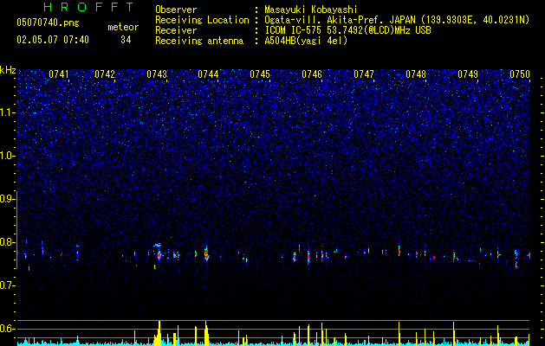Screen dimensions: 545x346
Task: Click the HROFFT title text
Action: 89,7
